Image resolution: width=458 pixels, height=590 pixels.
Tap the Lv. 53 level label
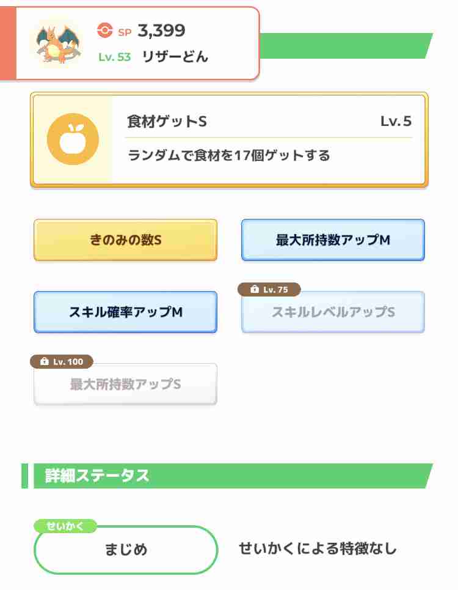[115, 57]
